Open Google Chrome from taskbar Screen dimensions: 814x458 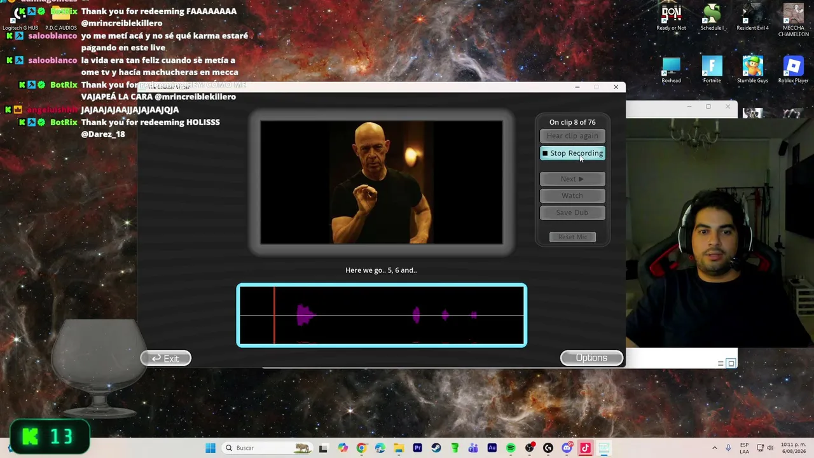point(361,448)
